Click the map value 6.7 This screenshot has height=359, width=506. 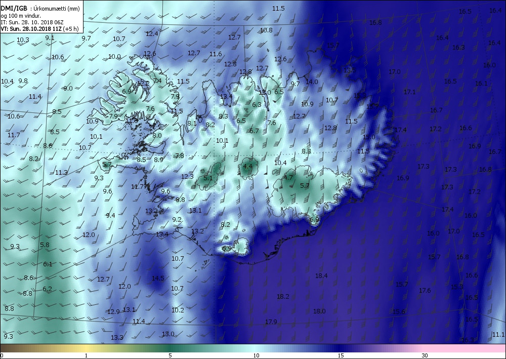(x=254, y=131)
